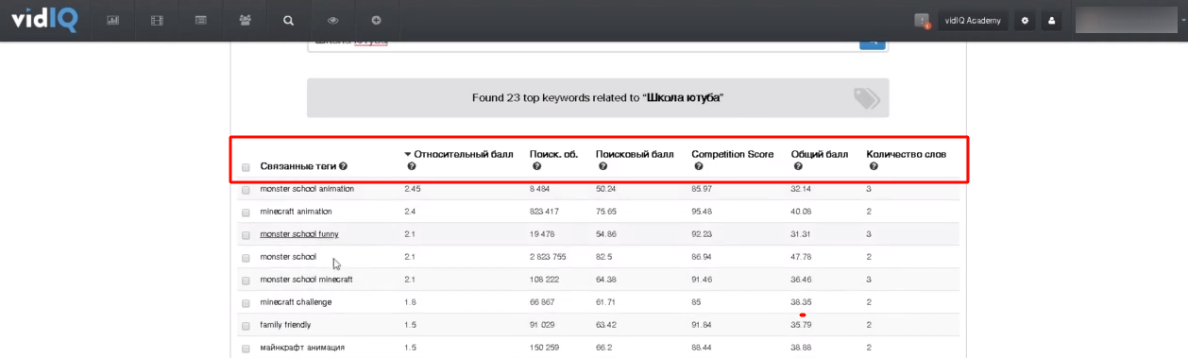The image size is (1188, 358).
Task: Select keyword text minecraft animation
Action: pyautogui.click(x=296, y=212)
